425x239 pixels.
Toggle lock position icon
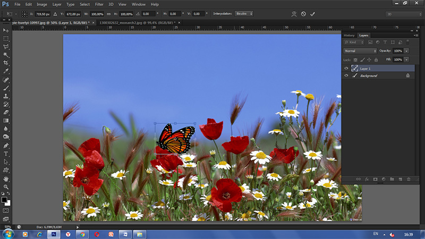click(369, 60)
